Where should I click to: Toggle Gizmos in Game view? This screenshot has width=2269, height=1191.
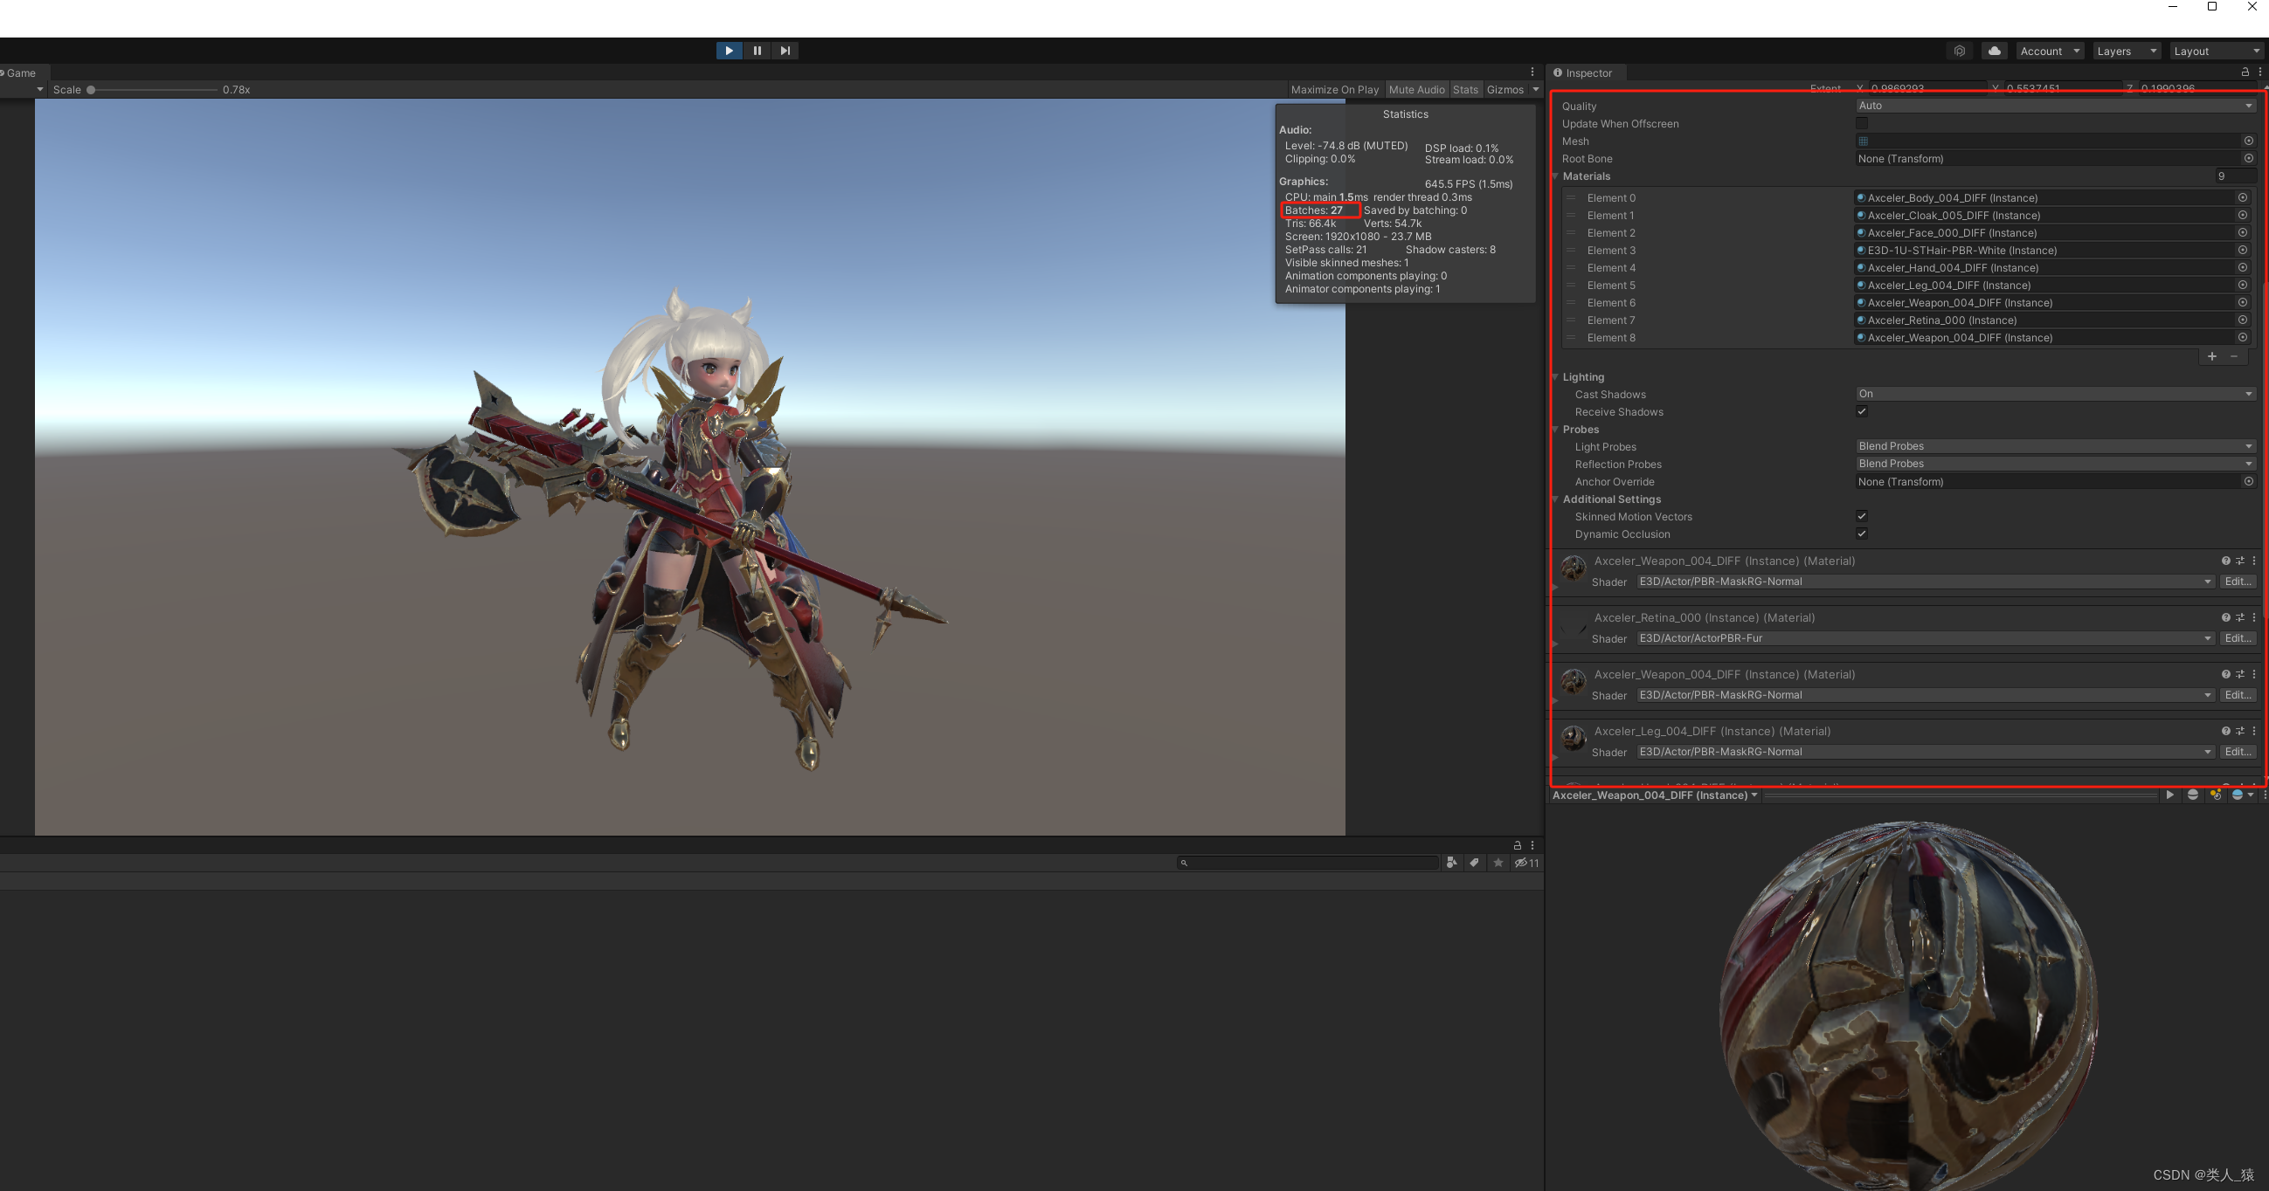1505,90
